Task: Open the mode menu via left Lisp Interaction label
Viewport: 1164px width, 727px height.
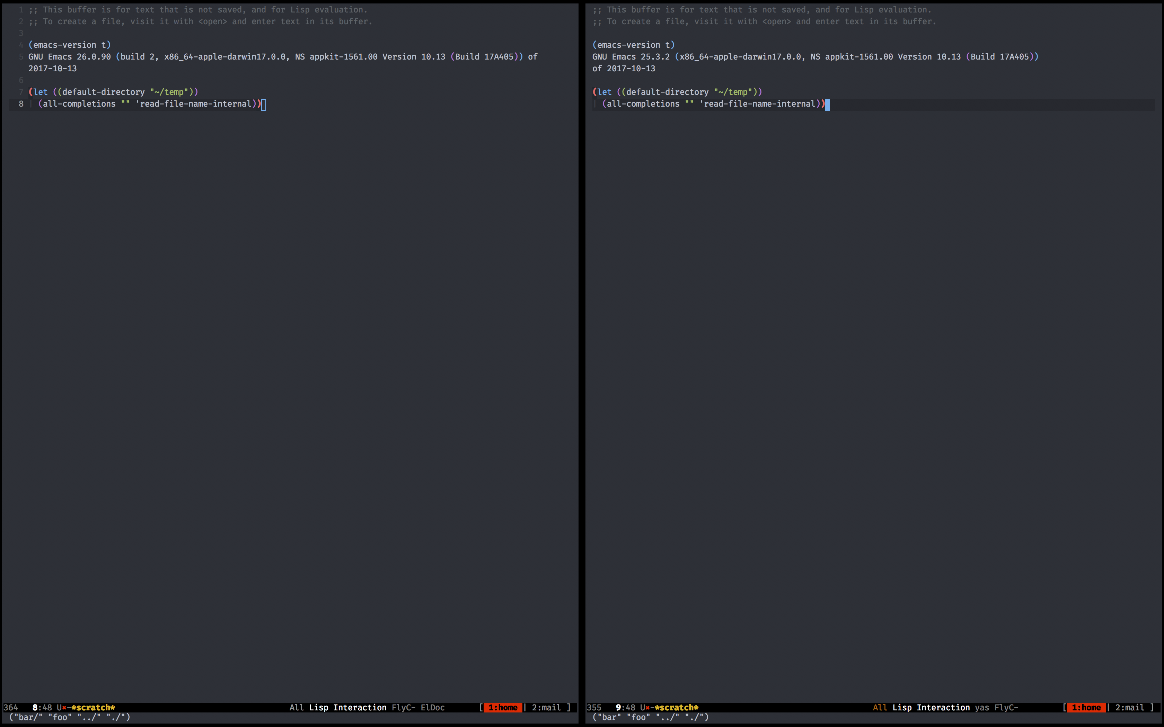Action: (348, 707)
